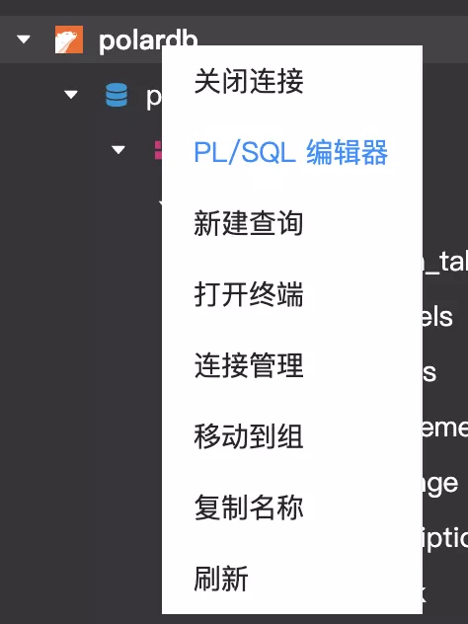This screenshot has width=468, height=624.
Task: Open the PL/SQL 编辑器 menu entry
Action: 291,152
